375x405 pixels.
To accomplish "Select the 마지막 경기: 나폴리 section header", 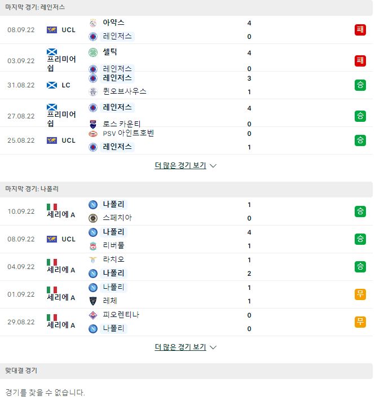I will 186,189.
